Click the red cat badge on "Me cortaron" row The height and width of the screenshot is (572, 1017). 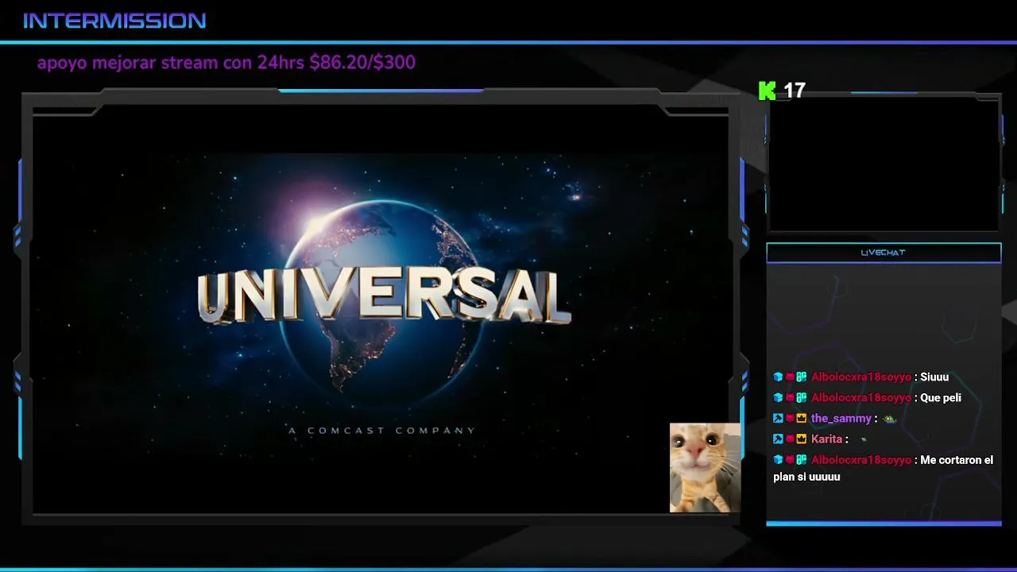(x=790, y=460)
